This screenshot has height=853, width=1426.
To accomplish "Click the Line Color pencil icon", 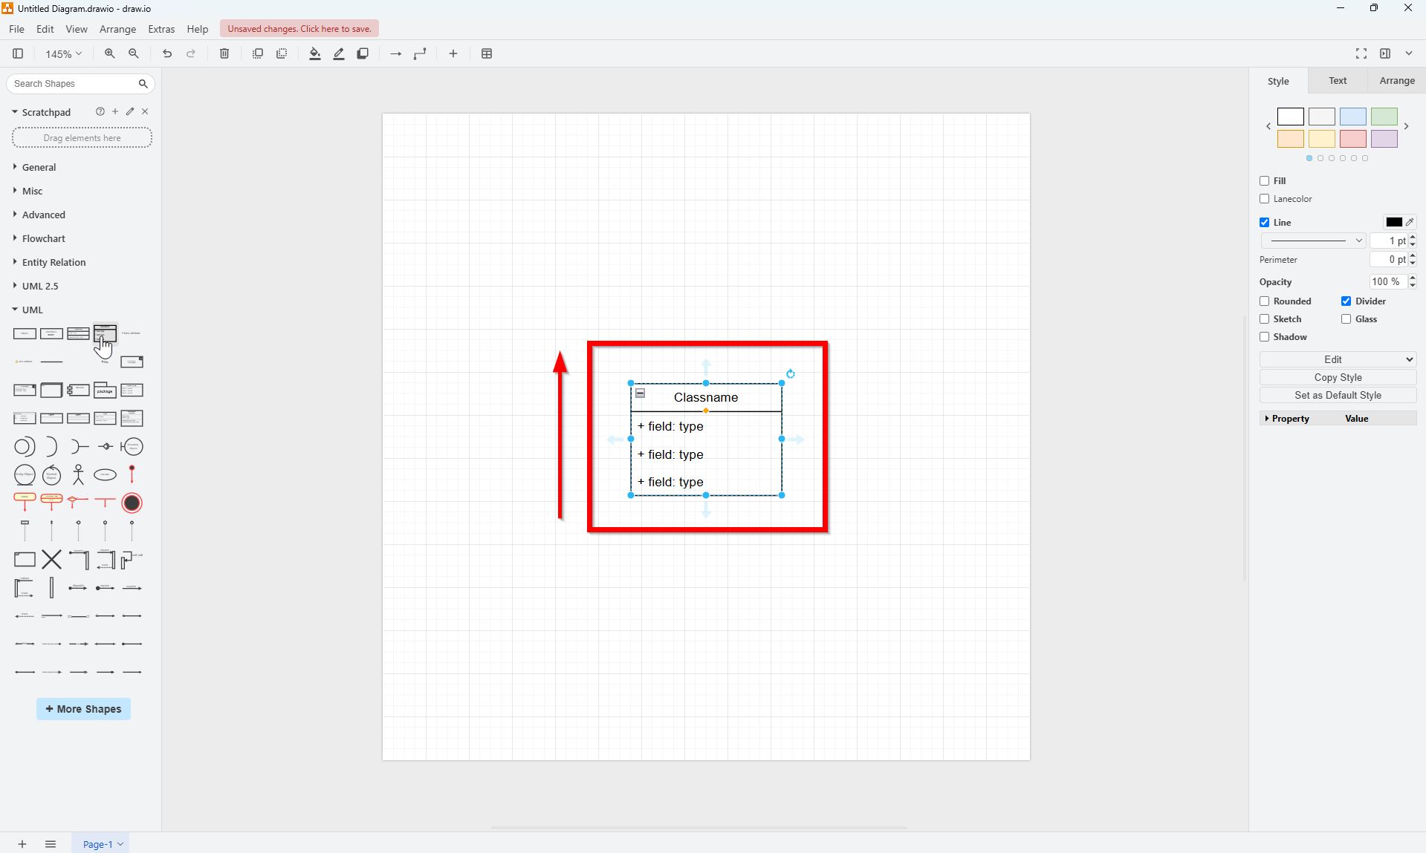I will coord(1410,222).
